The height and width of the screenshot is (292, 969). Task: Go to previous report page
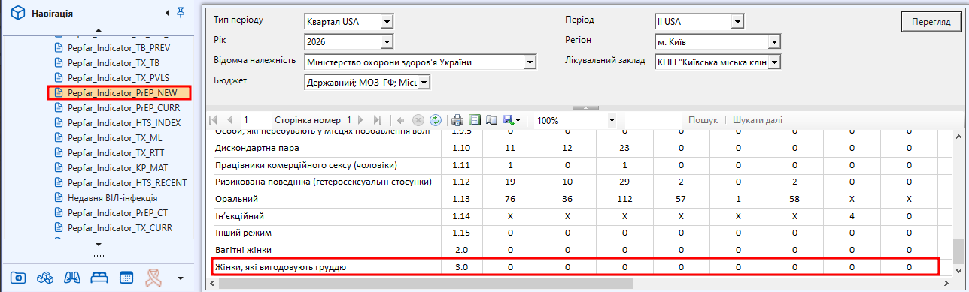pos(229,120)
